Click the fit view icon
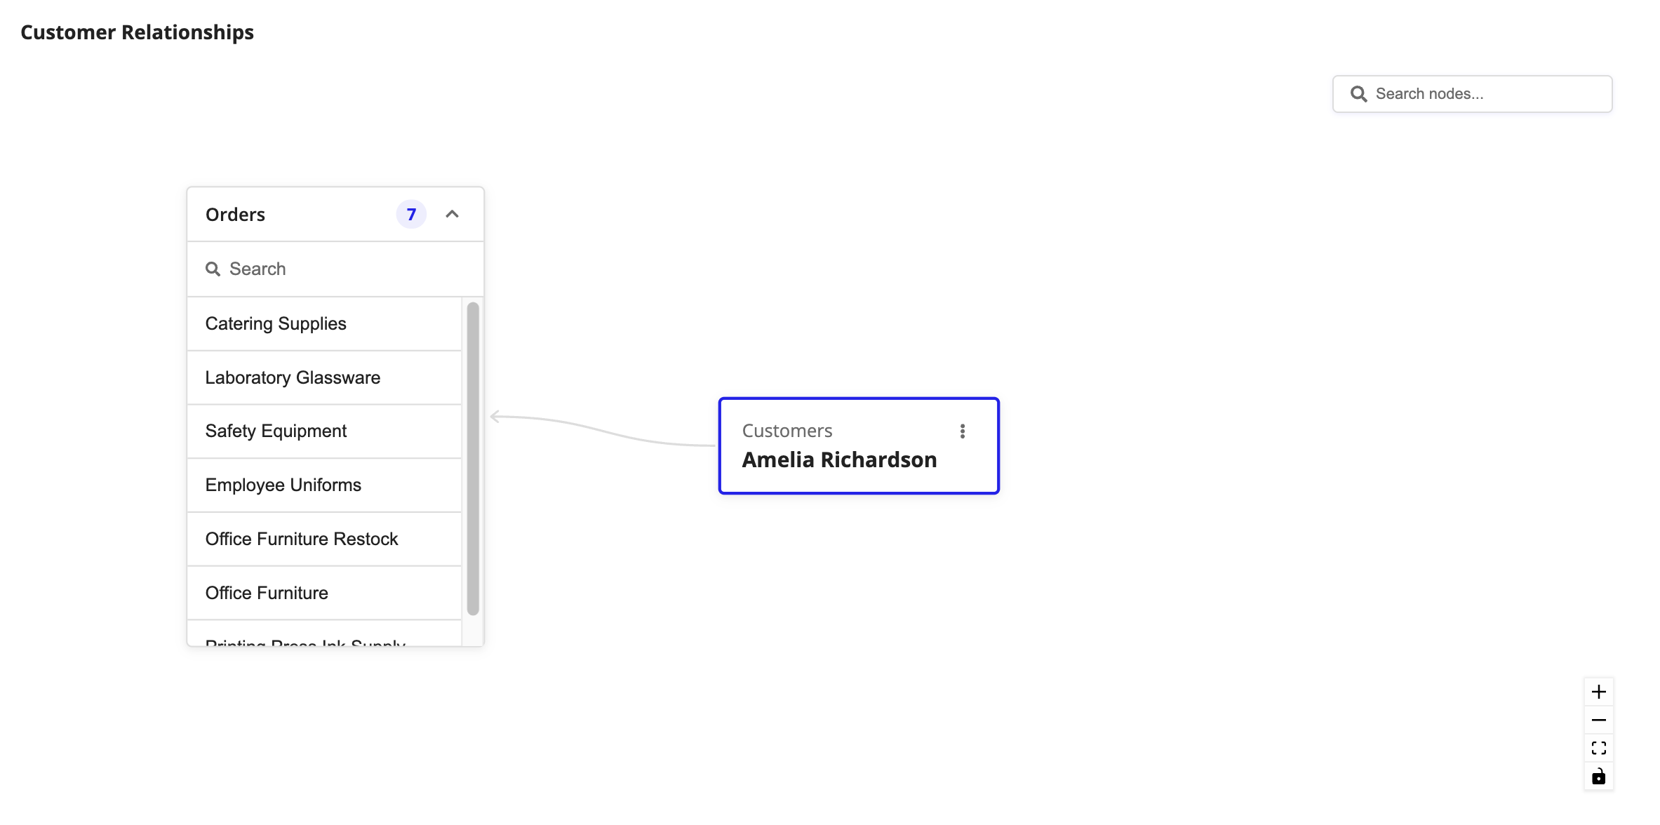The image size is (1660, 825). coord(1598,748)
